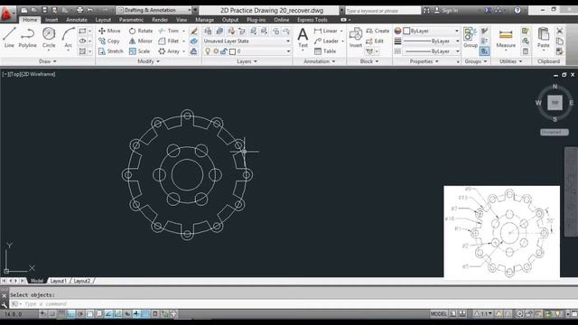Switch to Layout1 tab
The width and height of the screenshot is (578, 325).
click(x=58, y=281)
